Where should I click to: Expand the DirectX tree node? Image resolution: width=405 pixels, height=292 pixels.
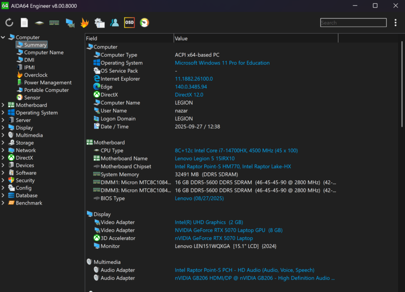click(3, 158)
